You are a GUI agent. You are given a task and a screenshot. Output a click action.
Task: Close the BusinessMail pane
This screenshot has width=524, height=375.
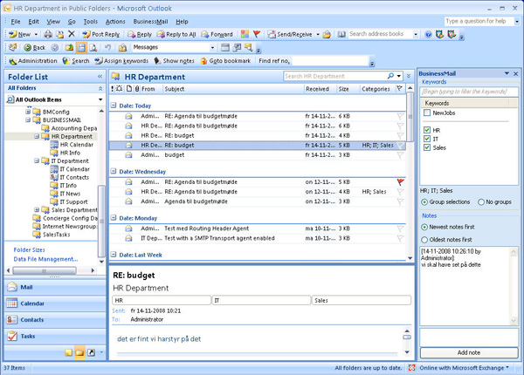(515, 73)
